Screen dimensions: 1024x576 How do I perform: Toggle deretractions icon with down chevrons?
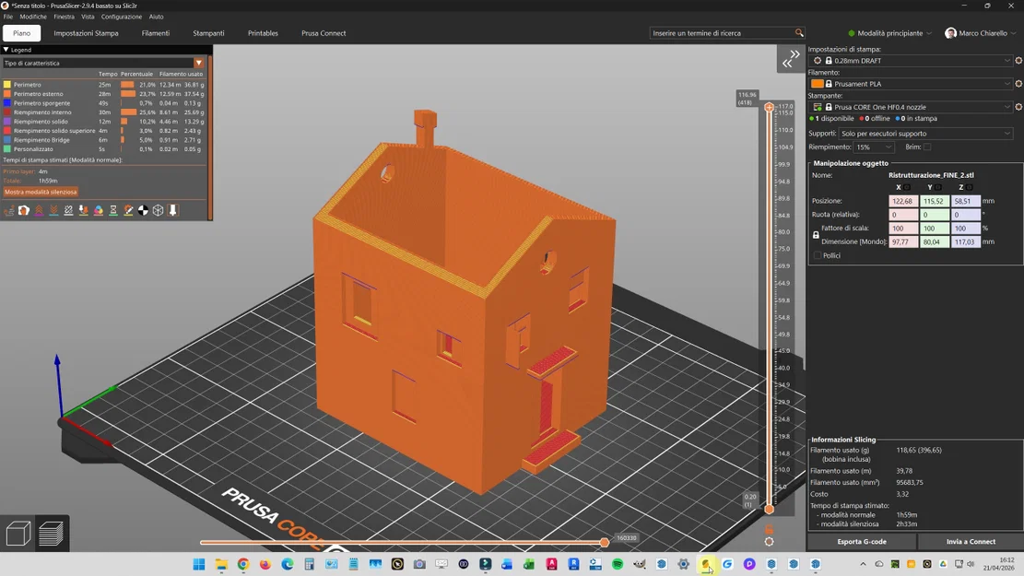[53, 210]
